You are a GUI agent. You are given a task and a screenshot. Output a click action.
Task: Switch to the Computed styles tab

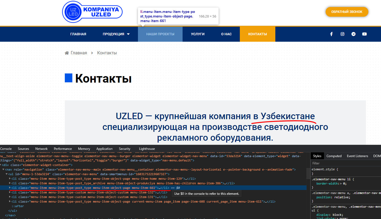334,156
